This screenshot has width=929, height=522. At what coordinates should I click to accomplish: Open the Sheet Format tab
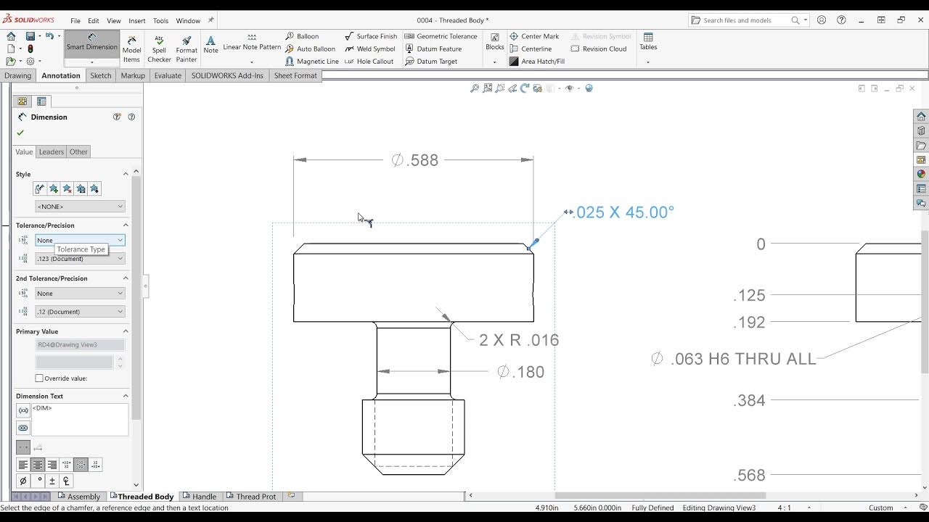pyautogui.click(x=295, y=75)
